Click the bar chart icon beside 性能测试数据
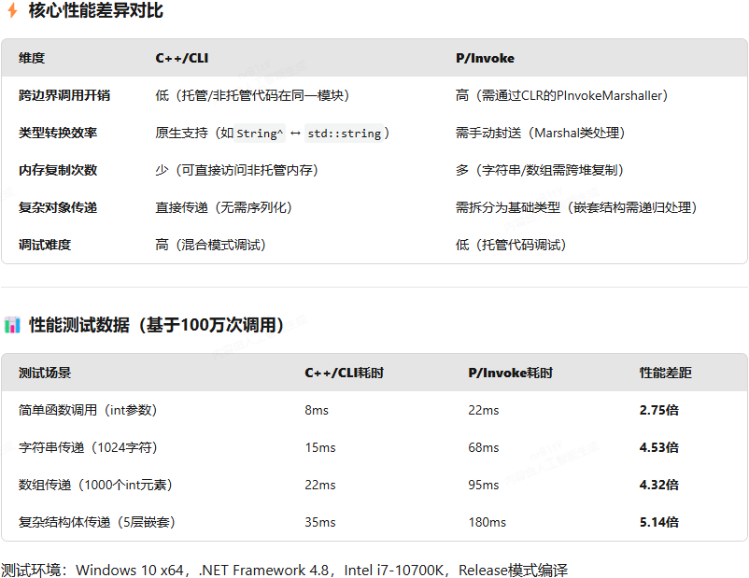749x578 pixels. (x=12, y=325)
